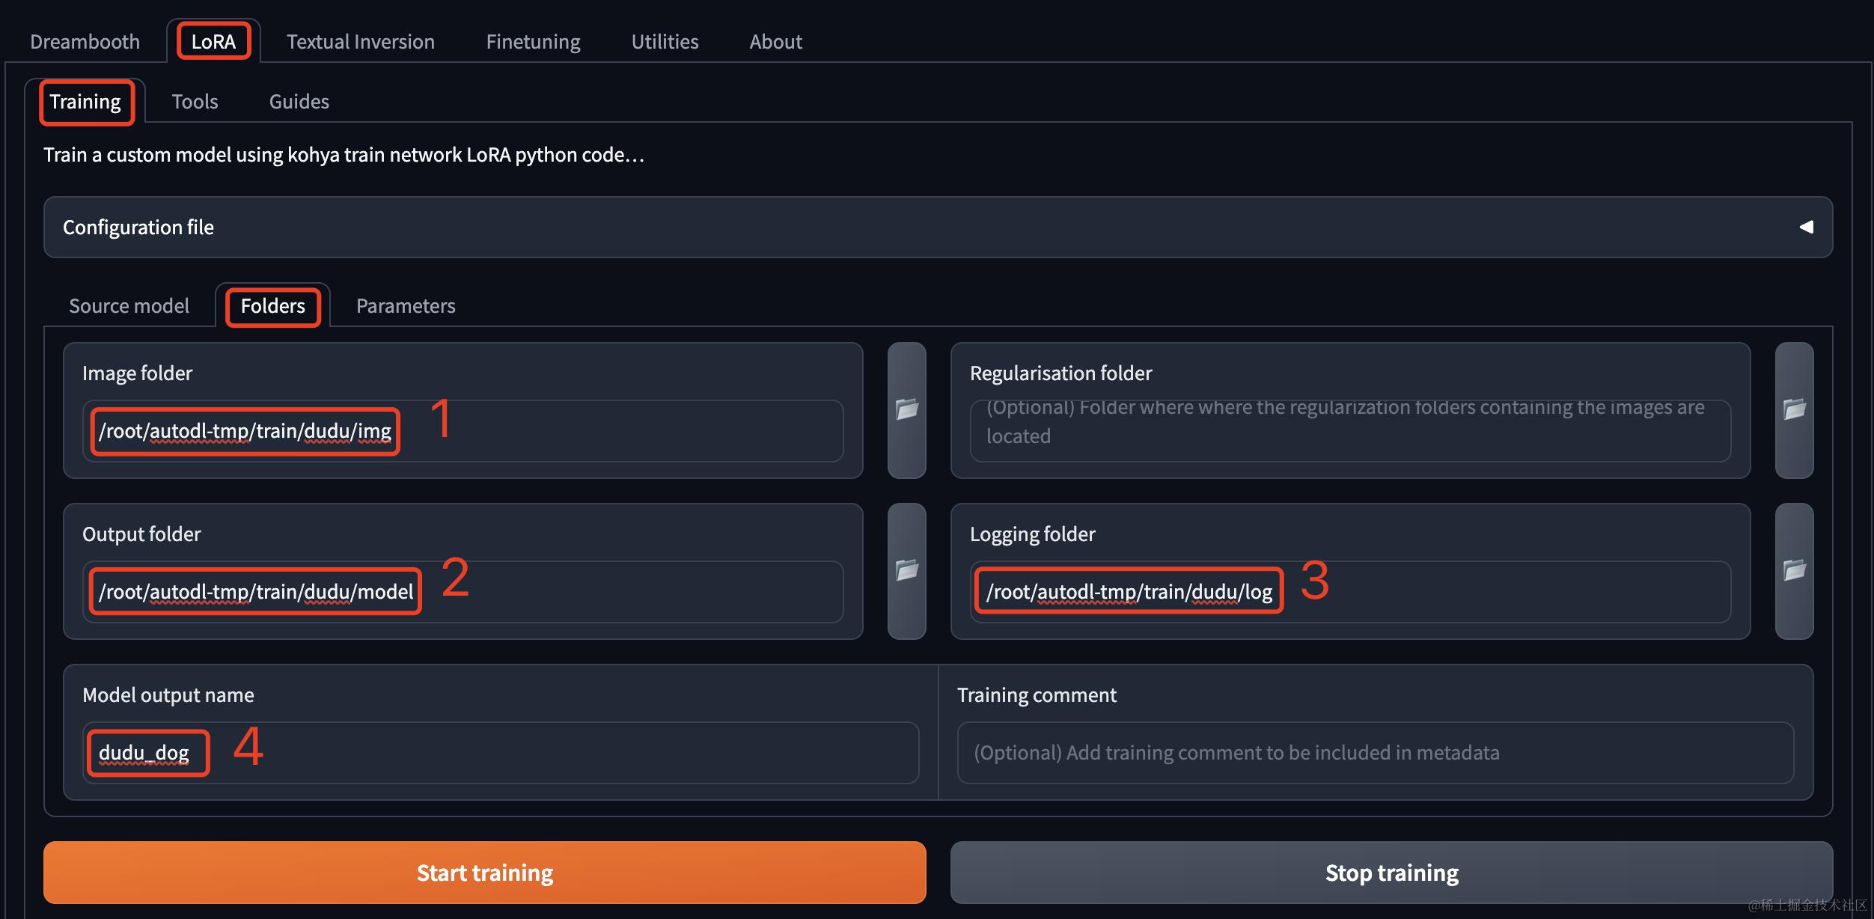The image size is (1874, 919).
Task: Expand the Configuration file section
Action: coord(938,228)
